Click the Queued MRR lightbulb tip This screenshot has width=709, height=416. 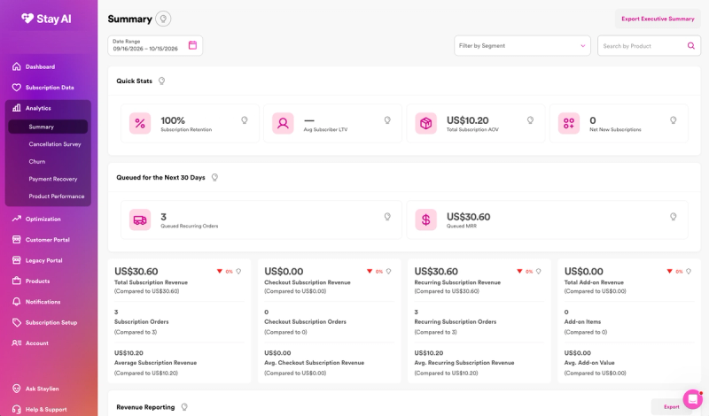coord(673,217)
